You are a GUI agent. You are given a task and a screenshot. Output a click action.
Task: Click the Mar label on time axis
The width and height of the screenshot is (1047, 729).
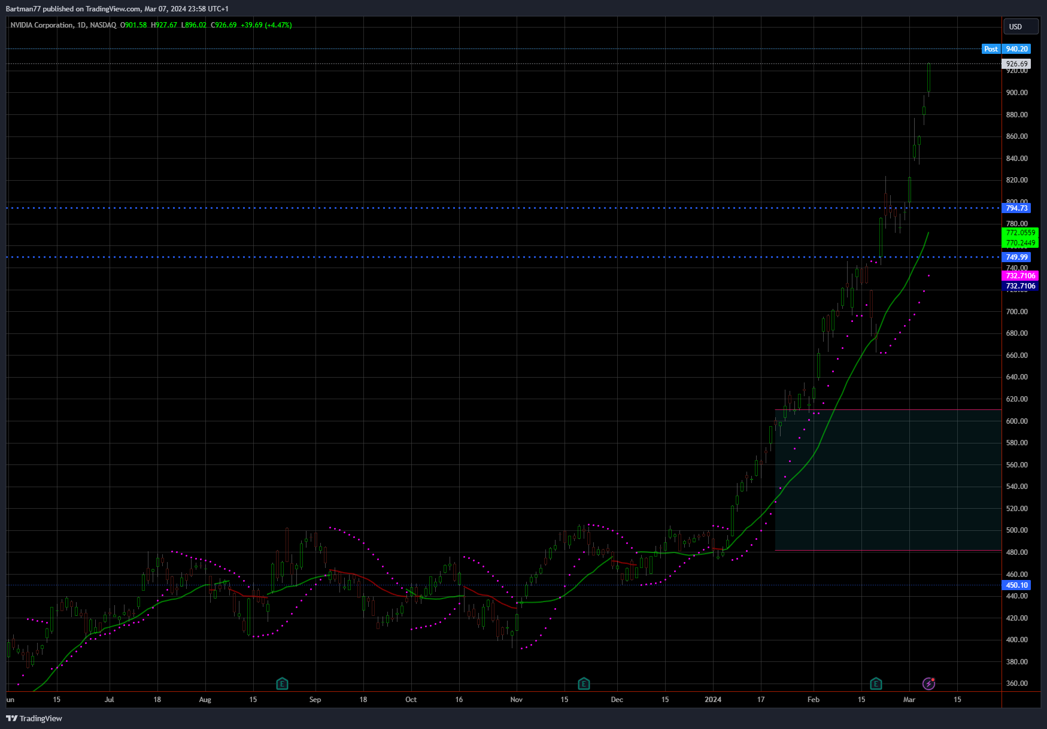pyautogui.click(x=909, y=700)
